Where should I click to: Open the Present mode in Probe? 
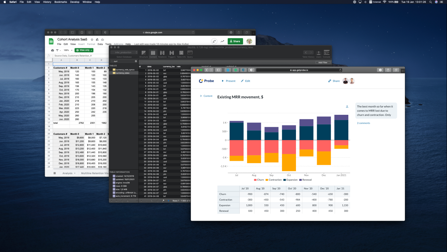click(x=229, y=81)
